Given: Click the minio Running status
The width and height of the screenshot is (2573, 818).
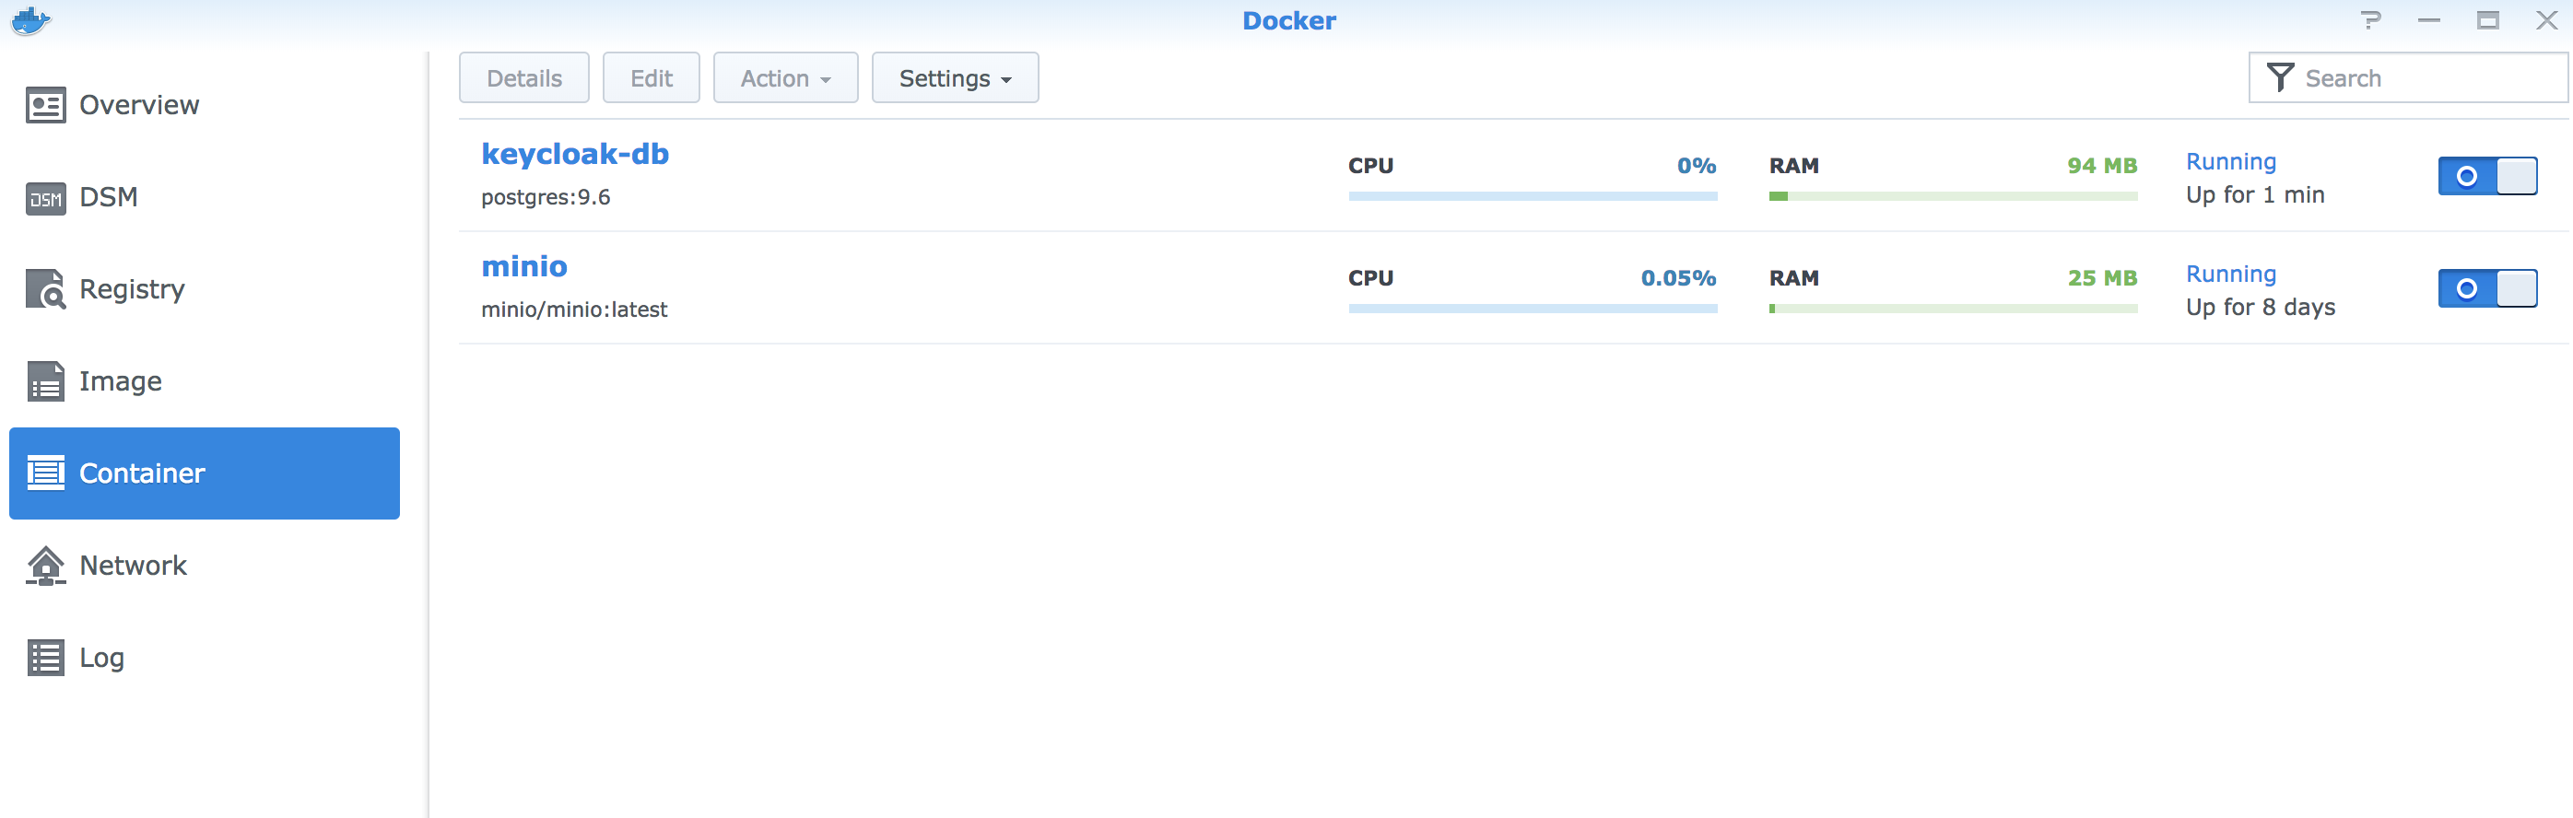Looking at the screenshot, I should [2230, 275].
